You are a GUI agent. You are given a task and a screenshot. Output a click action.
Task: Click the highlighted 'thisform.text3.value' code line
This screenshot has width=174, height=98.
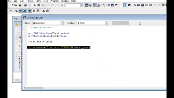pos(59,47)
